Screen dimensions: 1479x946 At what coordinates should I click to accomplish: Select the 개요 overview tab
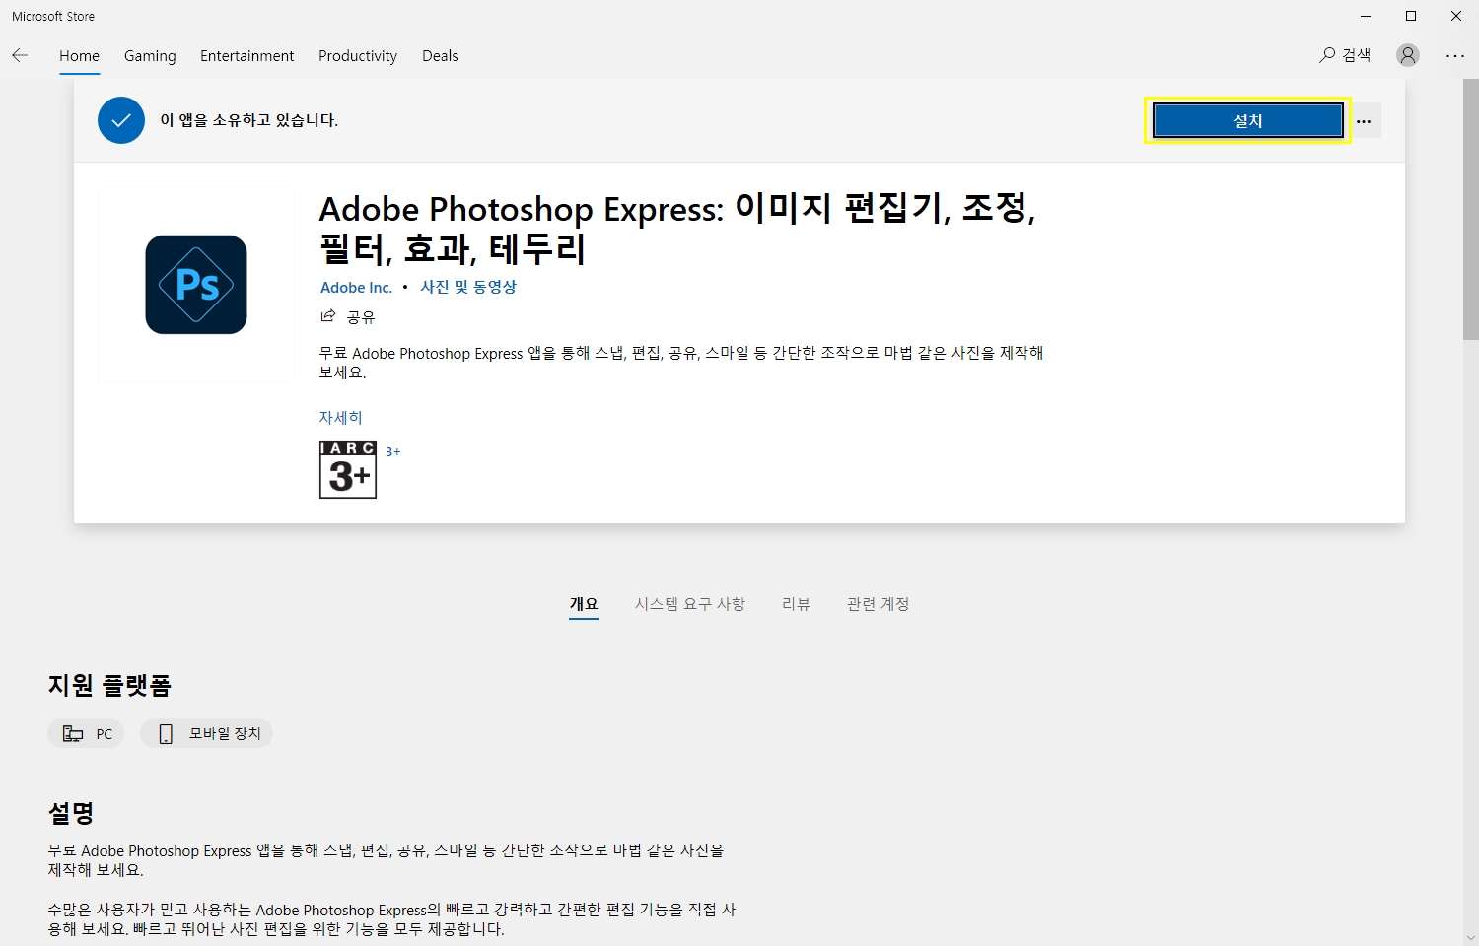(x=584, y=604)
